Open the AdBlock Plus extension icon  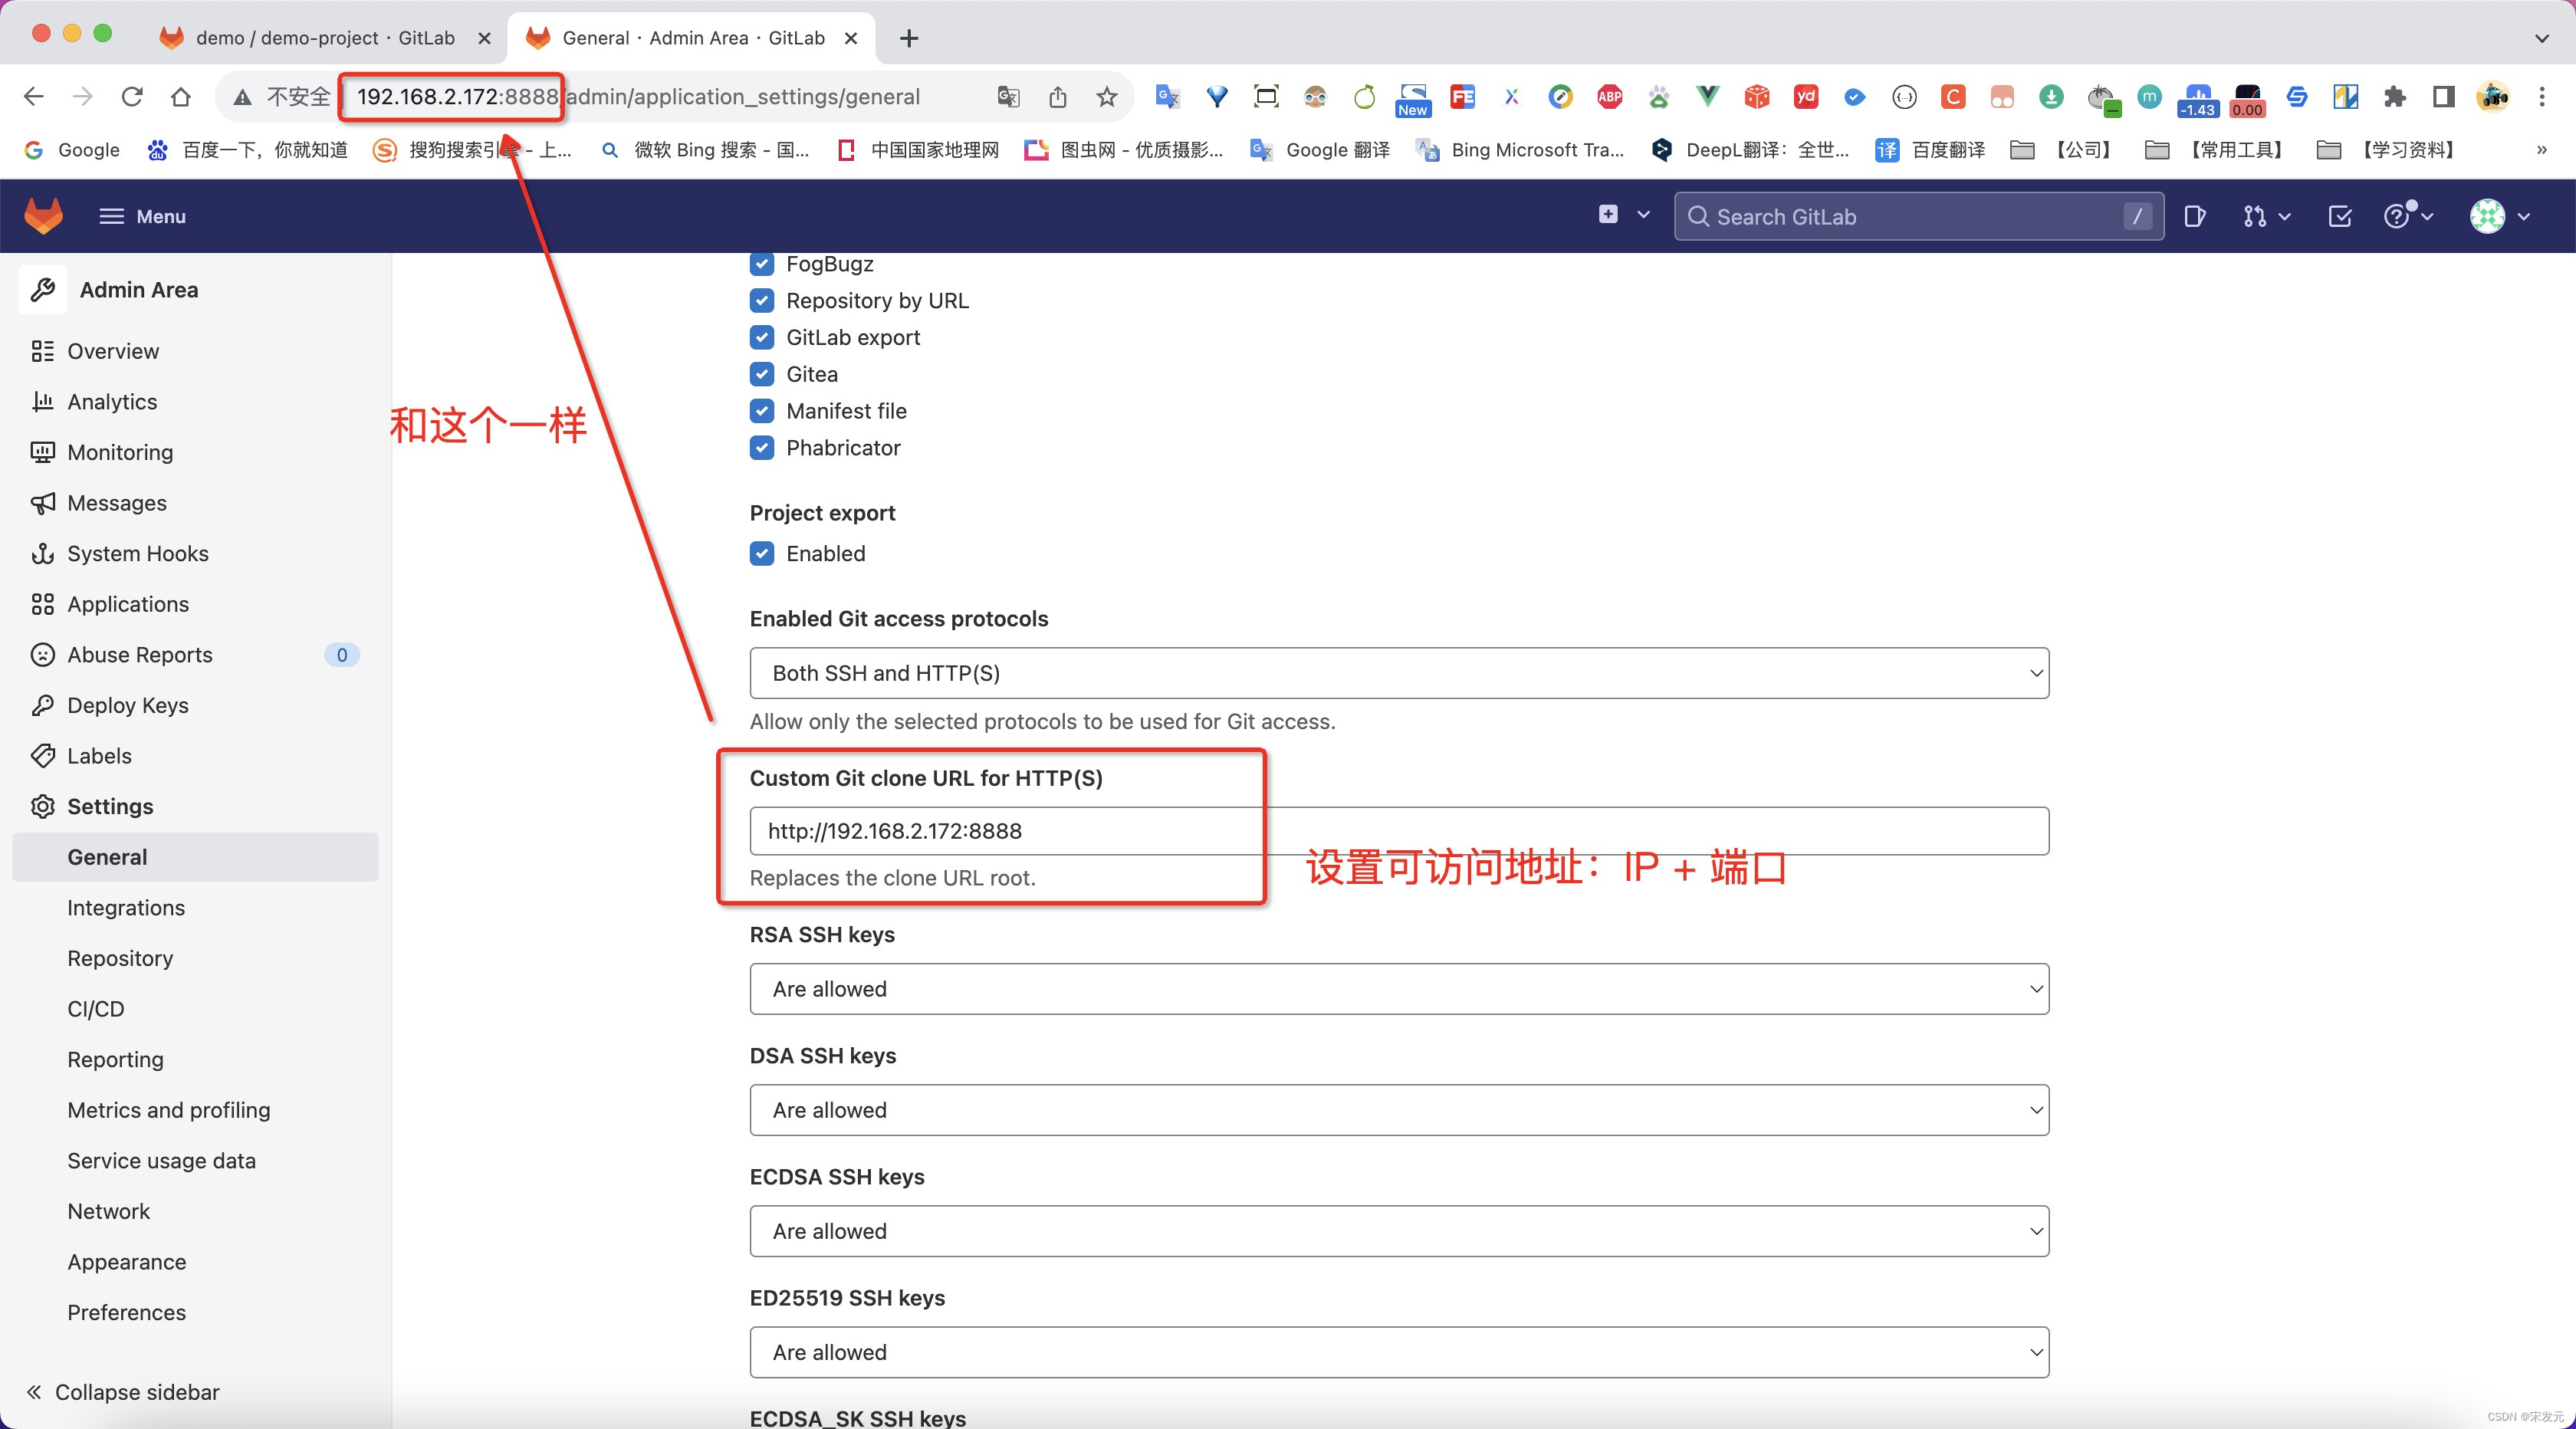coord(1609,96)
